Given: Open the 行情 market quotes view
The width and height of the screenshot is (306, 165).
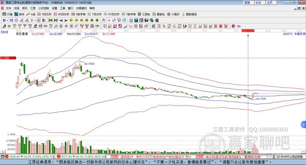Looking at the screenshot, I should click(7, 14).
